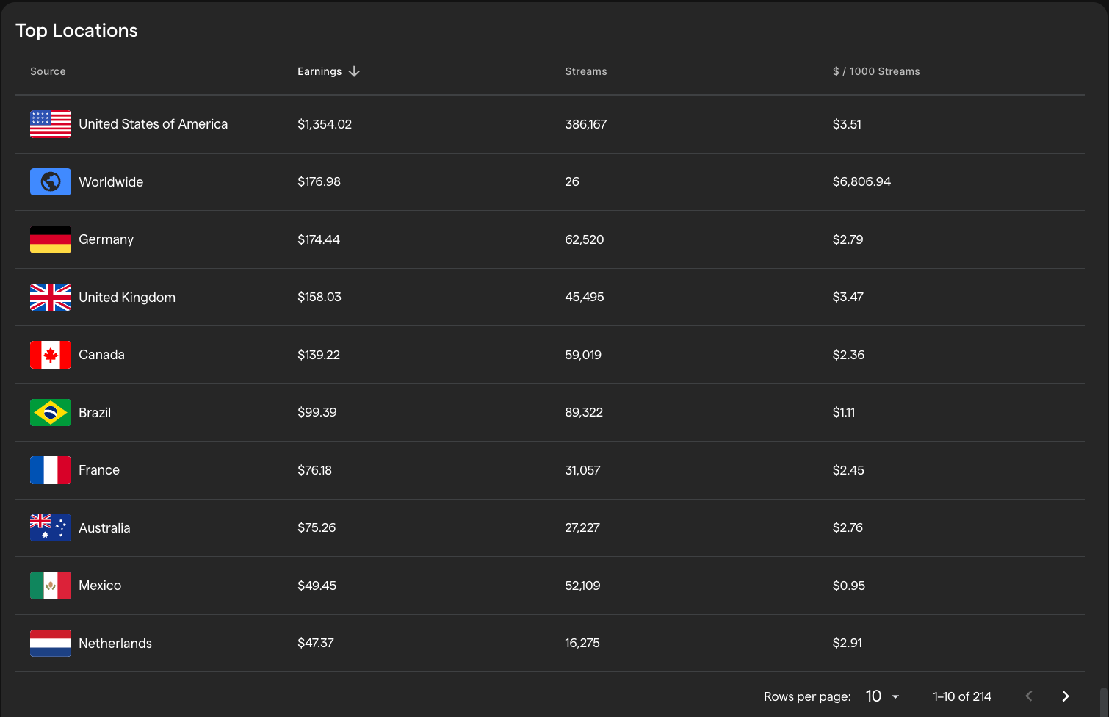The height and width of the screenshot is (717, 1109).
Task: Select United States of America row name
Action: pyautogui.click(x=153, y=124)
